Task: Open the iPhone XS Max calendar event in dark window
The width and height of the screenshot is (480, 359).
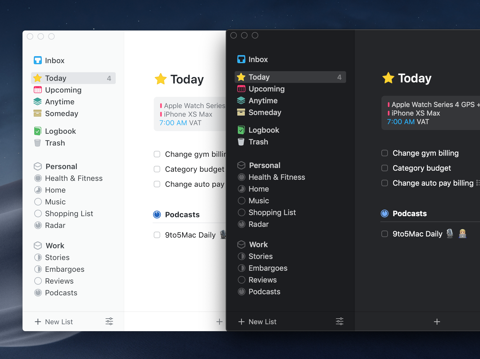Action: point(415,113)
